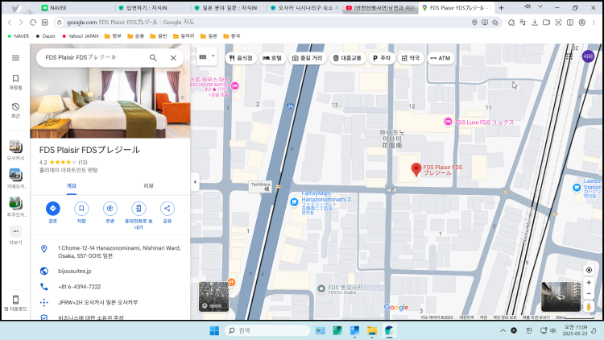Open the browser downloads icon
The height and width of the screenshot is (340, 604).
pyautogui.click(x=535, y=23)
